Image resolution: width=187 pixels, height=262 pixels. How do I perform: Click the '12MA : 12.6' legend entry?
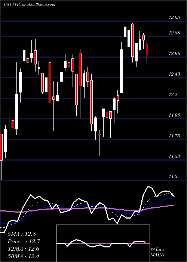pyautogui.click(x=24, y=249)
